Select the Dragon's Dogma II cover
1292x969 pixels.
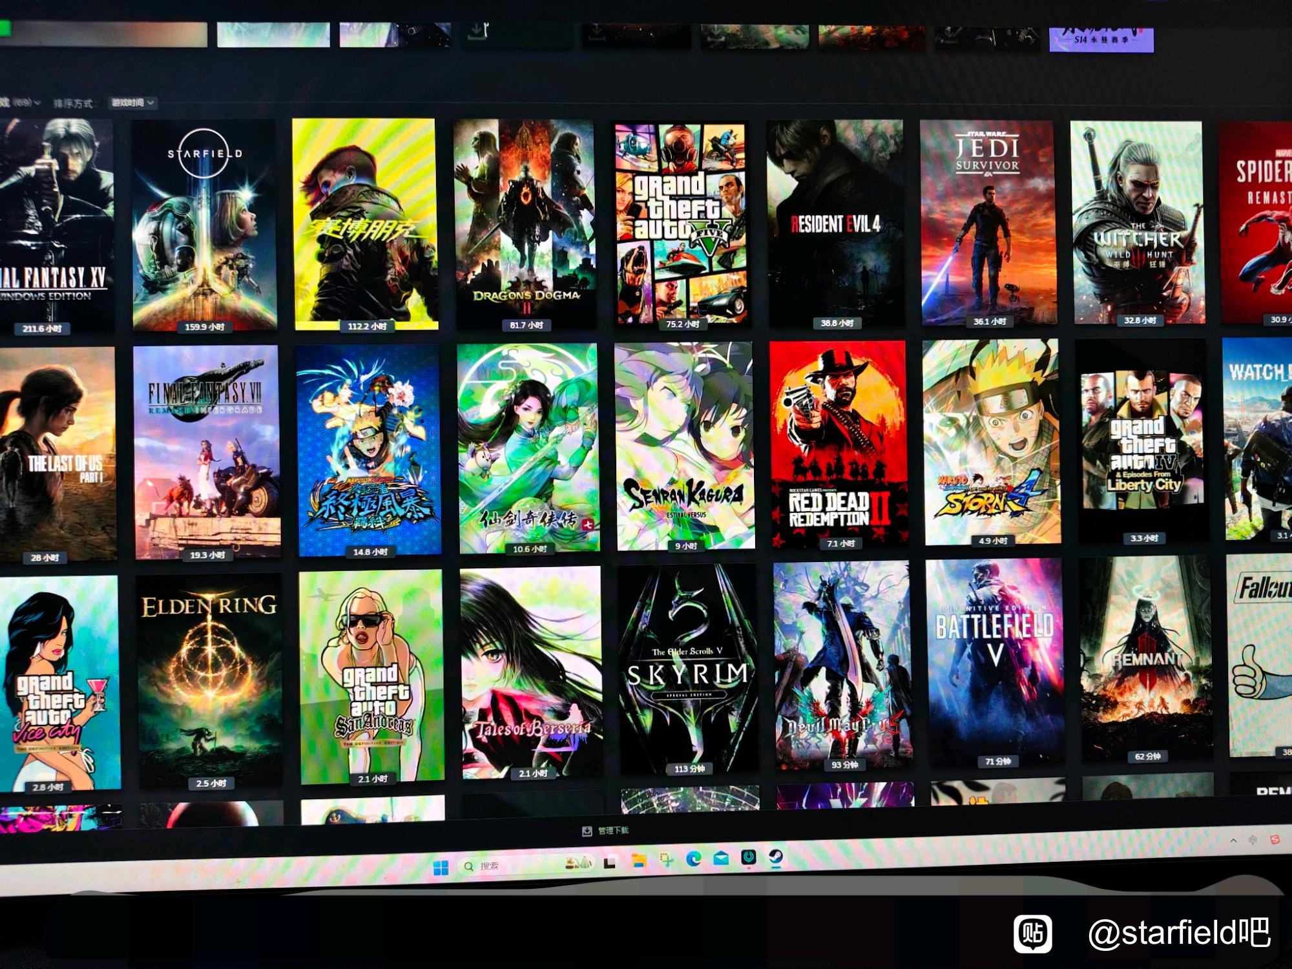[525, 223]
